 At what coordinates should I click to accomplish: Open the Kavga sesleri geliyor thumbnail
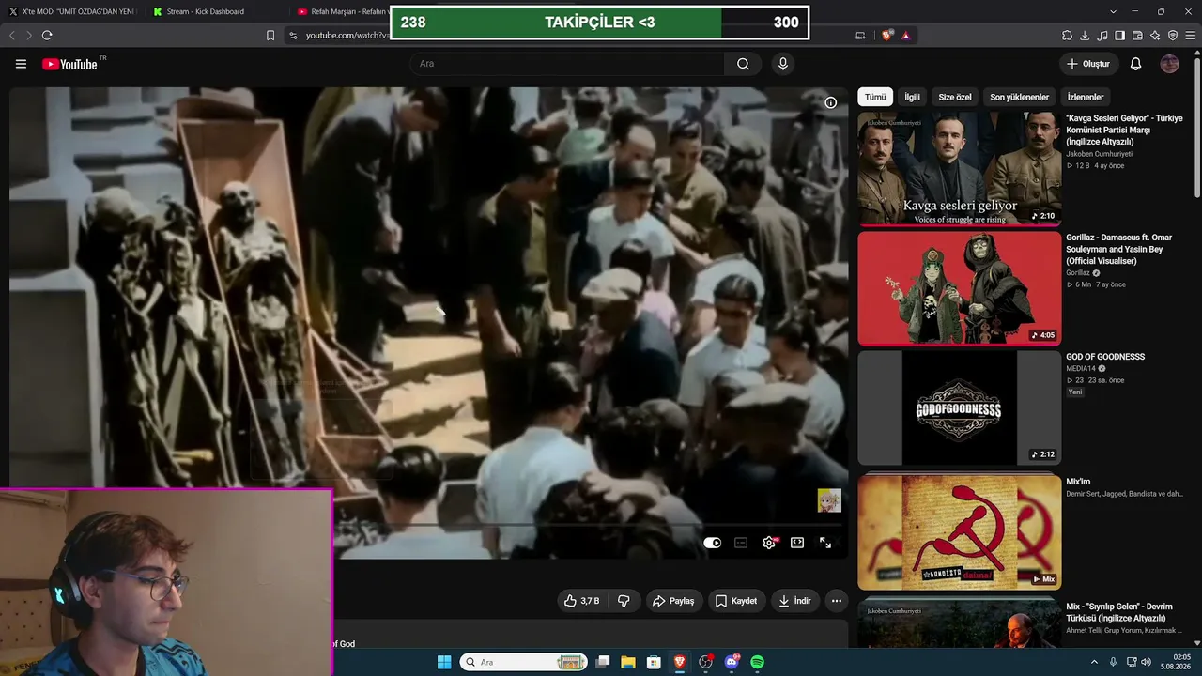[x=959, y=169]
